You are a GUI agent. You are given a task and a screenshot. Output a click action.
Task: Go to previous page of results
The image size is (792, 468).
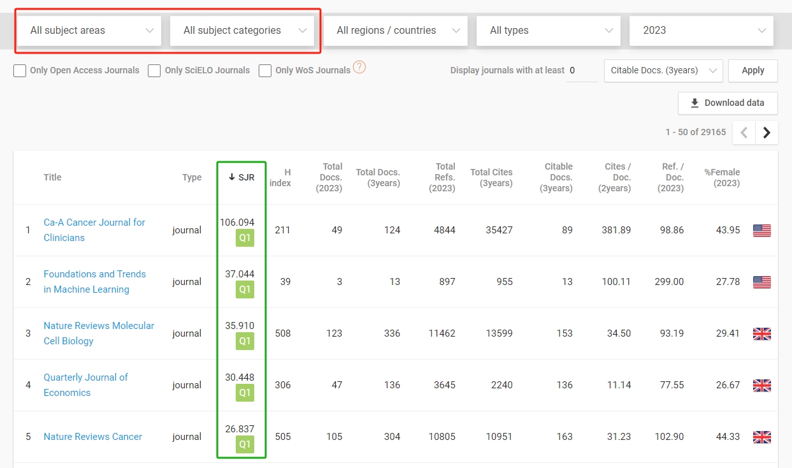coord(744,133)
